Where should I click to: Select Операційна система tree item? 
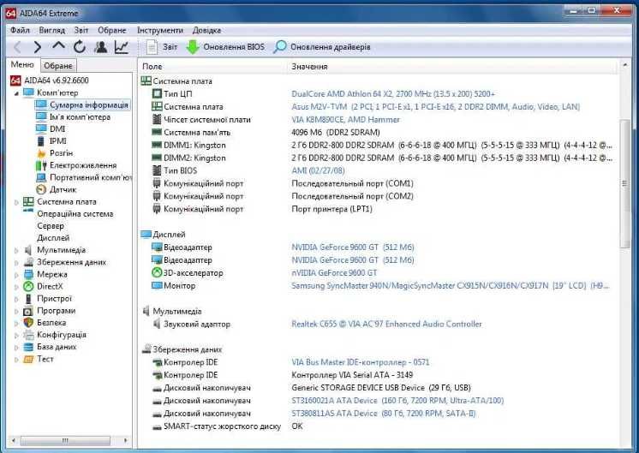pos(75,214)
